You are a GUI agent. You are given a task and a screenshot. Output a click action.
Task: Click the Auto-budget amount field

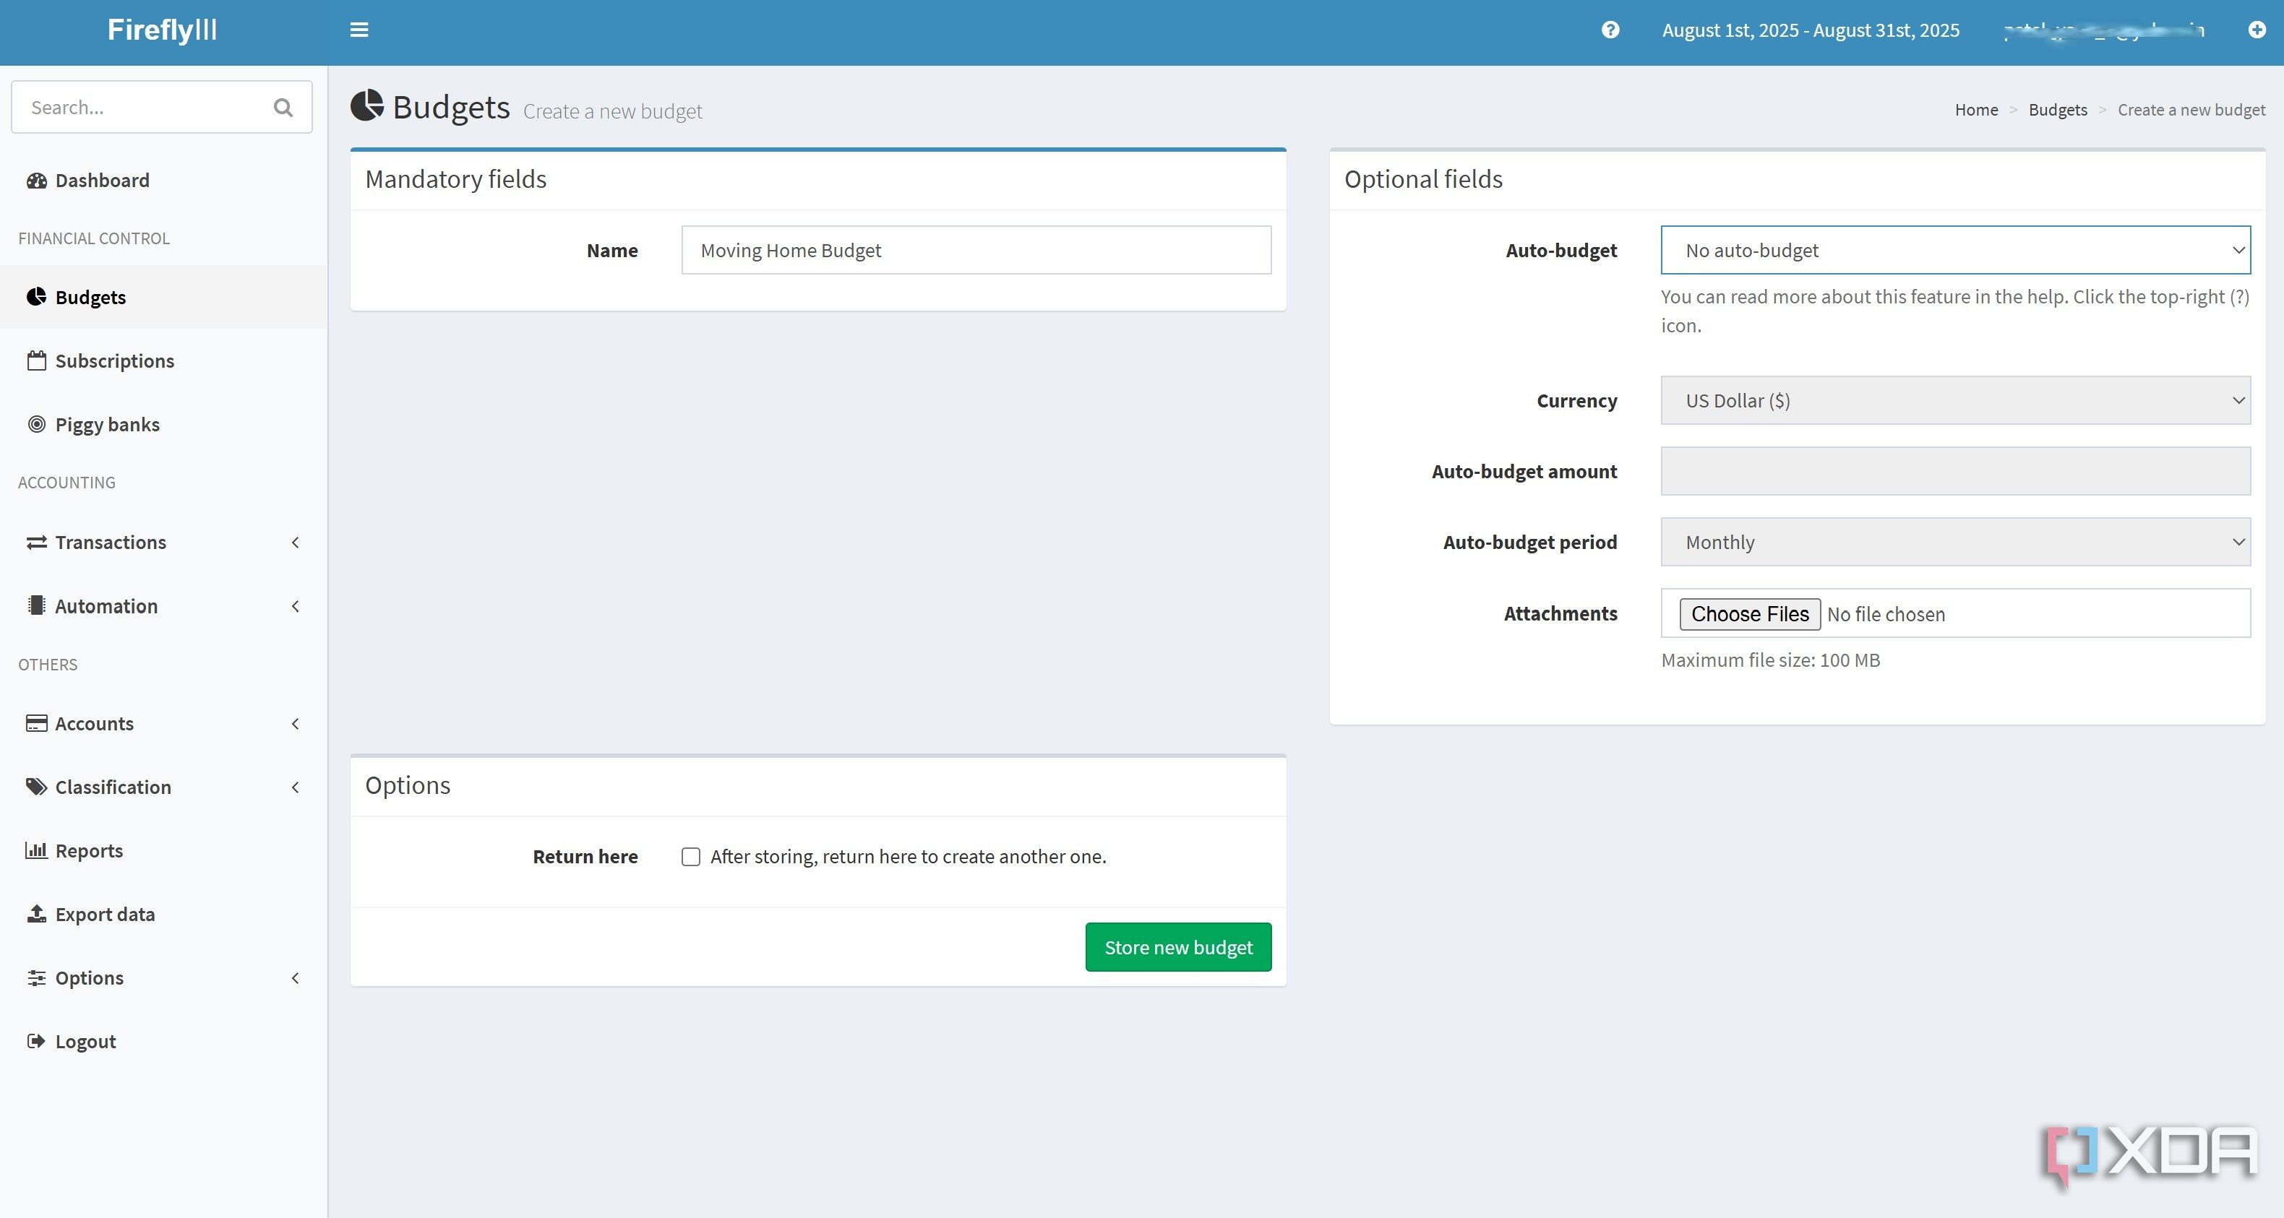(x=1955, y=471)
